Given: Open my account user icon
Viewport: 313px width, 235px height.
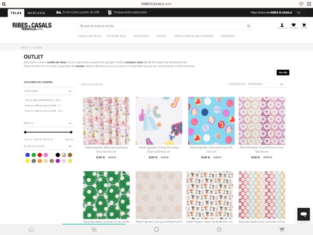Looking at the screenshot, I should tap(282, 26).
